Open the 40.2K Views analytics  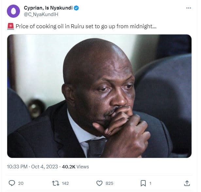pyautogui.click(x=76, y=167)
